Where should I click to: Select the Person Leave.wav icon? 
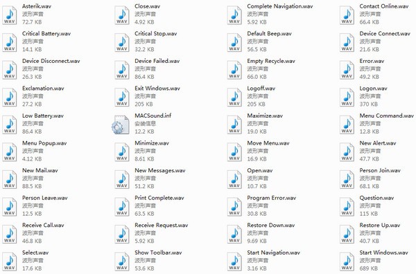(x=10, y=207)
